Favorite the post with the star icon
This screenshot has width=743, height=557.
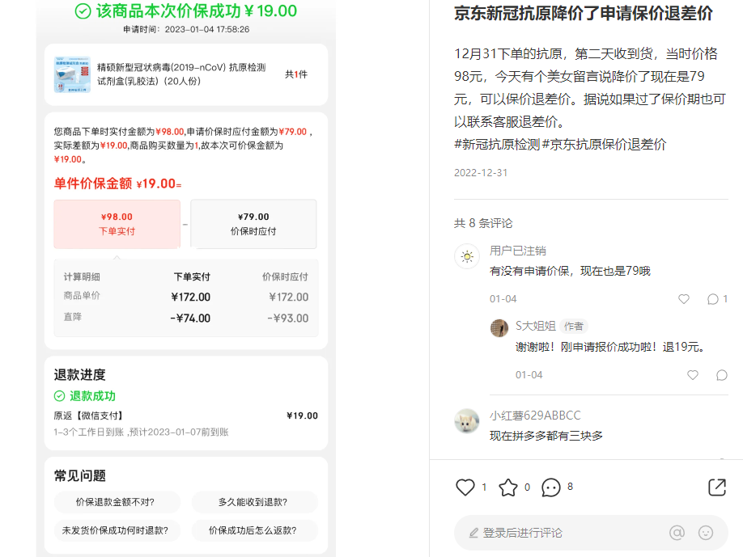tap(508, 487)
